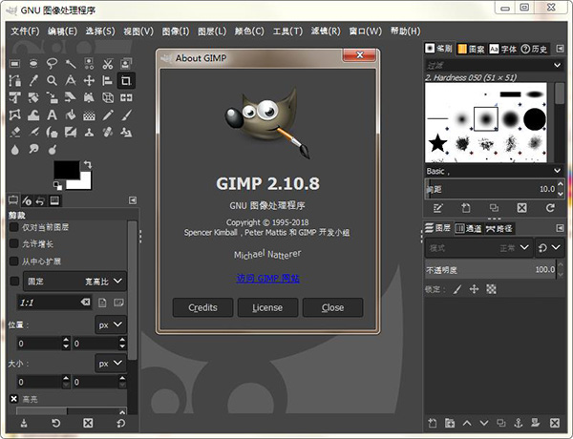Select the Zoom magnifier tool

coord(52,81)
